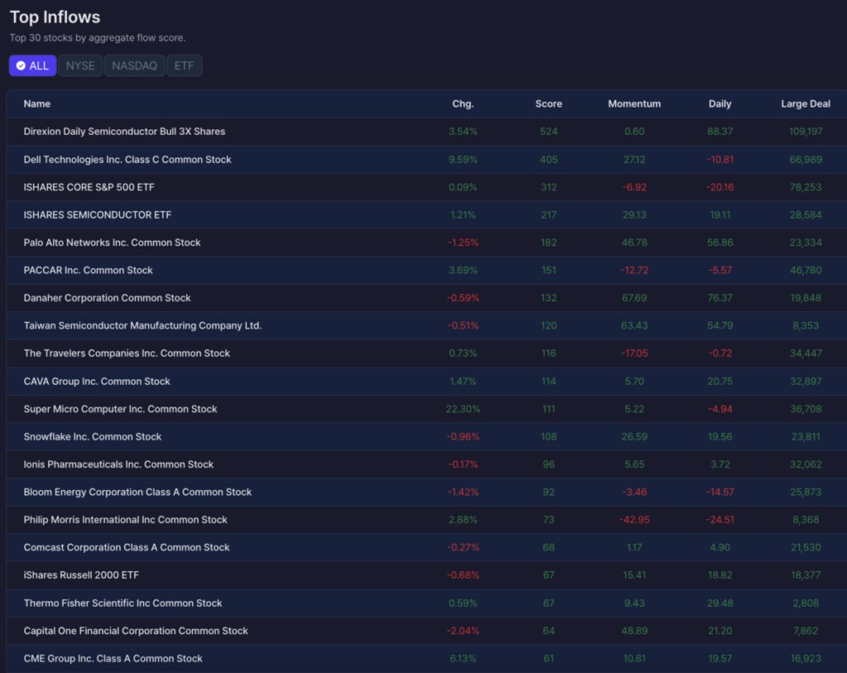The width and height of the screenshot is (847, 673).
Task: Select iShares Russell 2000 ETF row
Action: 427,575
